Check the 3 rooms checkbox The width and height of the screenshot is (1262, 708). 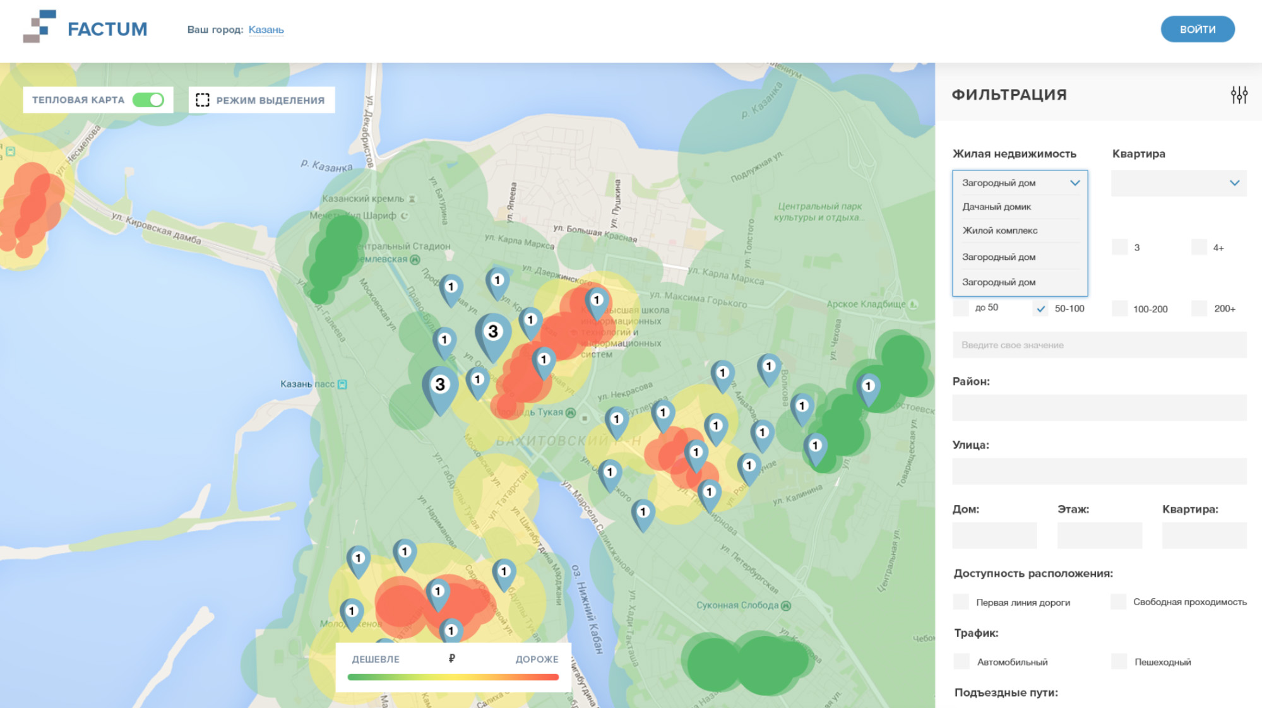coord(1119,247)
